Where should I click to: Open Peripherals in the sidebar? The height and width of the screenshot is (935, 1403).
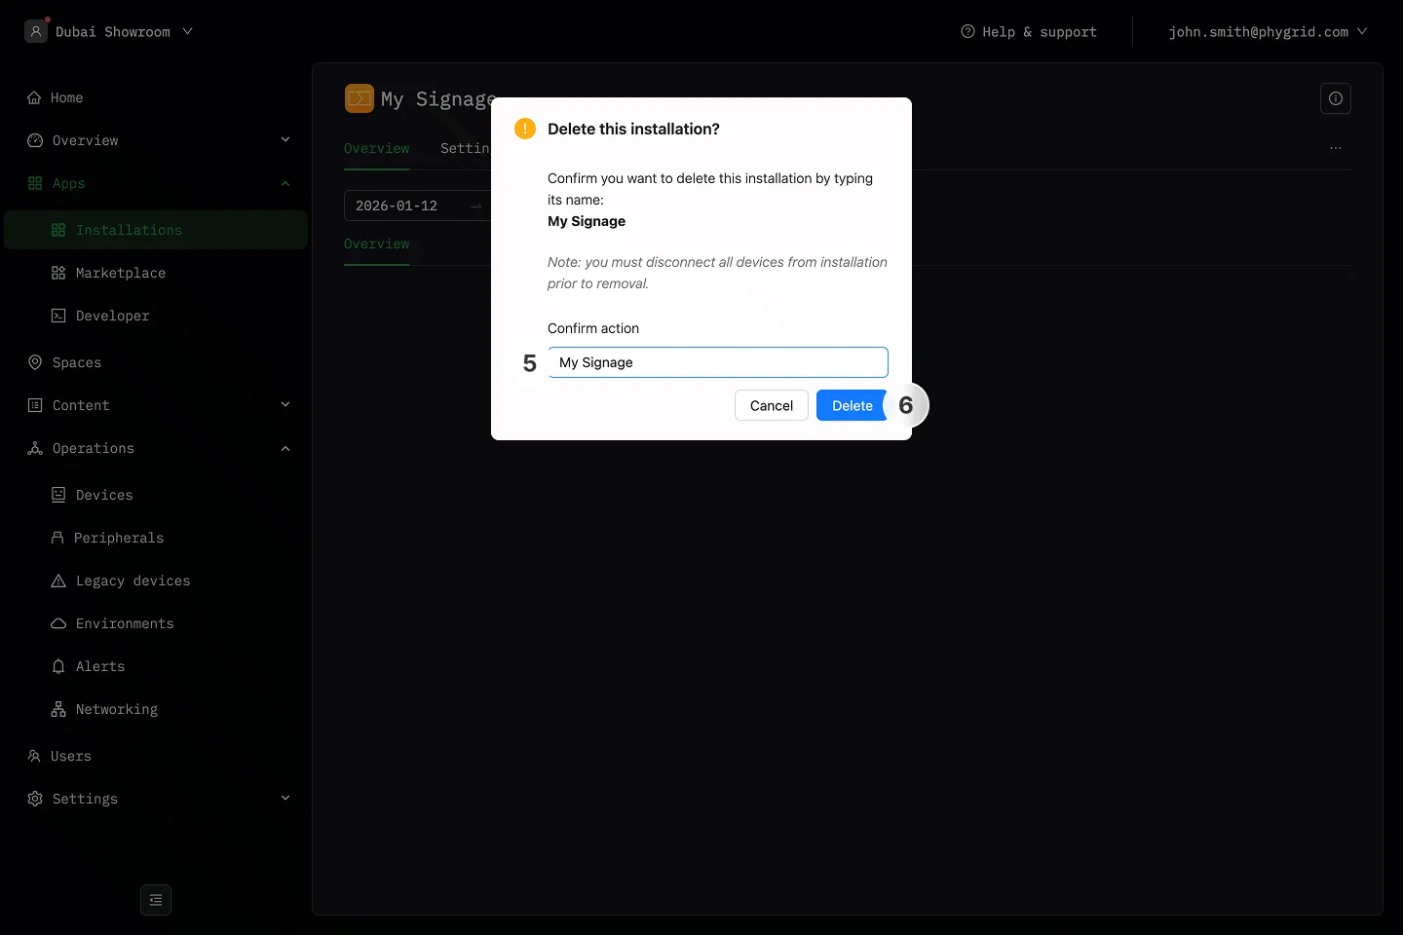point(156,538)
